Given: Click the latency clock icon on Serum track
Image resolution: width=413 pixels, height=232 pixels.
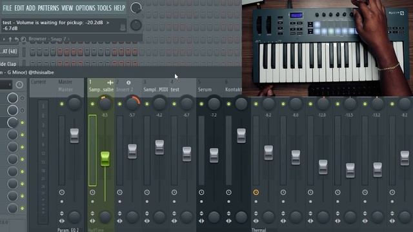Looking at the screenshot, I should [x=201, y=192].
